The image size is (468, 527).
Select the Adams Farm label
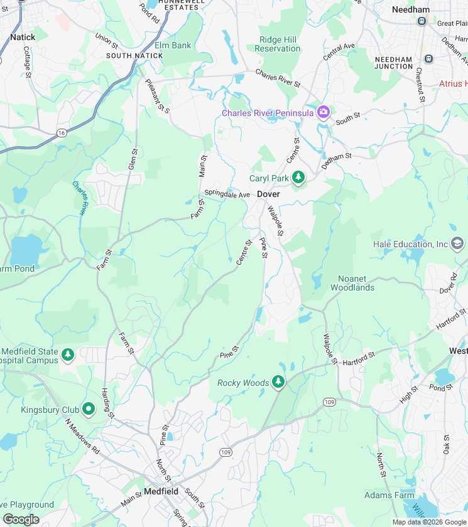click(x=389, y=495)
